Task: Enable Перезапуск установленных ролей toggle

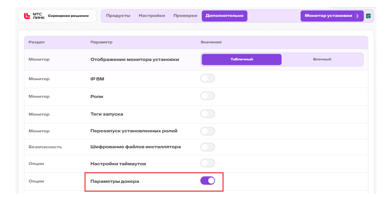Action: [x=208, y=131]
